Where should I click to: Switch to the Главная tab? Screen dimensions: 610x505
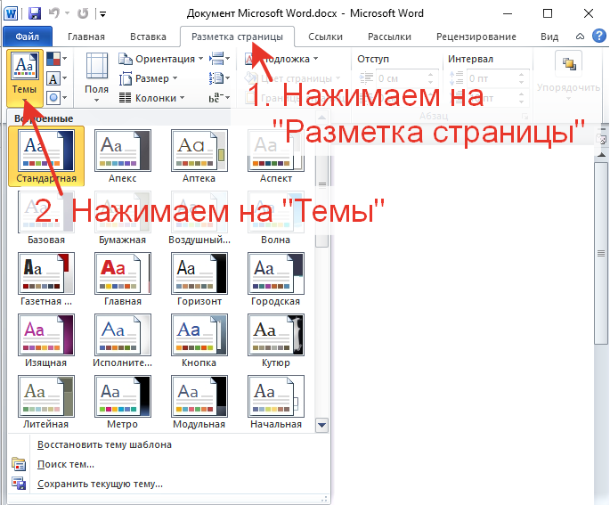[86, 37]
